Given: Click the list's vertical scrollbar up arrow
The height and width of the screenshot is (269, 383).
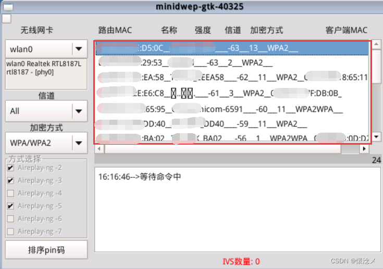Looking at the screenshot, I should pyautogui.click(x=376, y=44).
